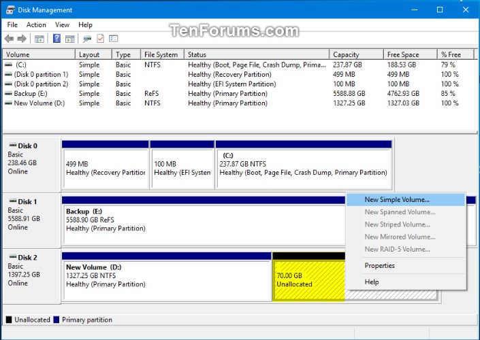Click the 5588.88 GB capacity cell

coord(349,94)
